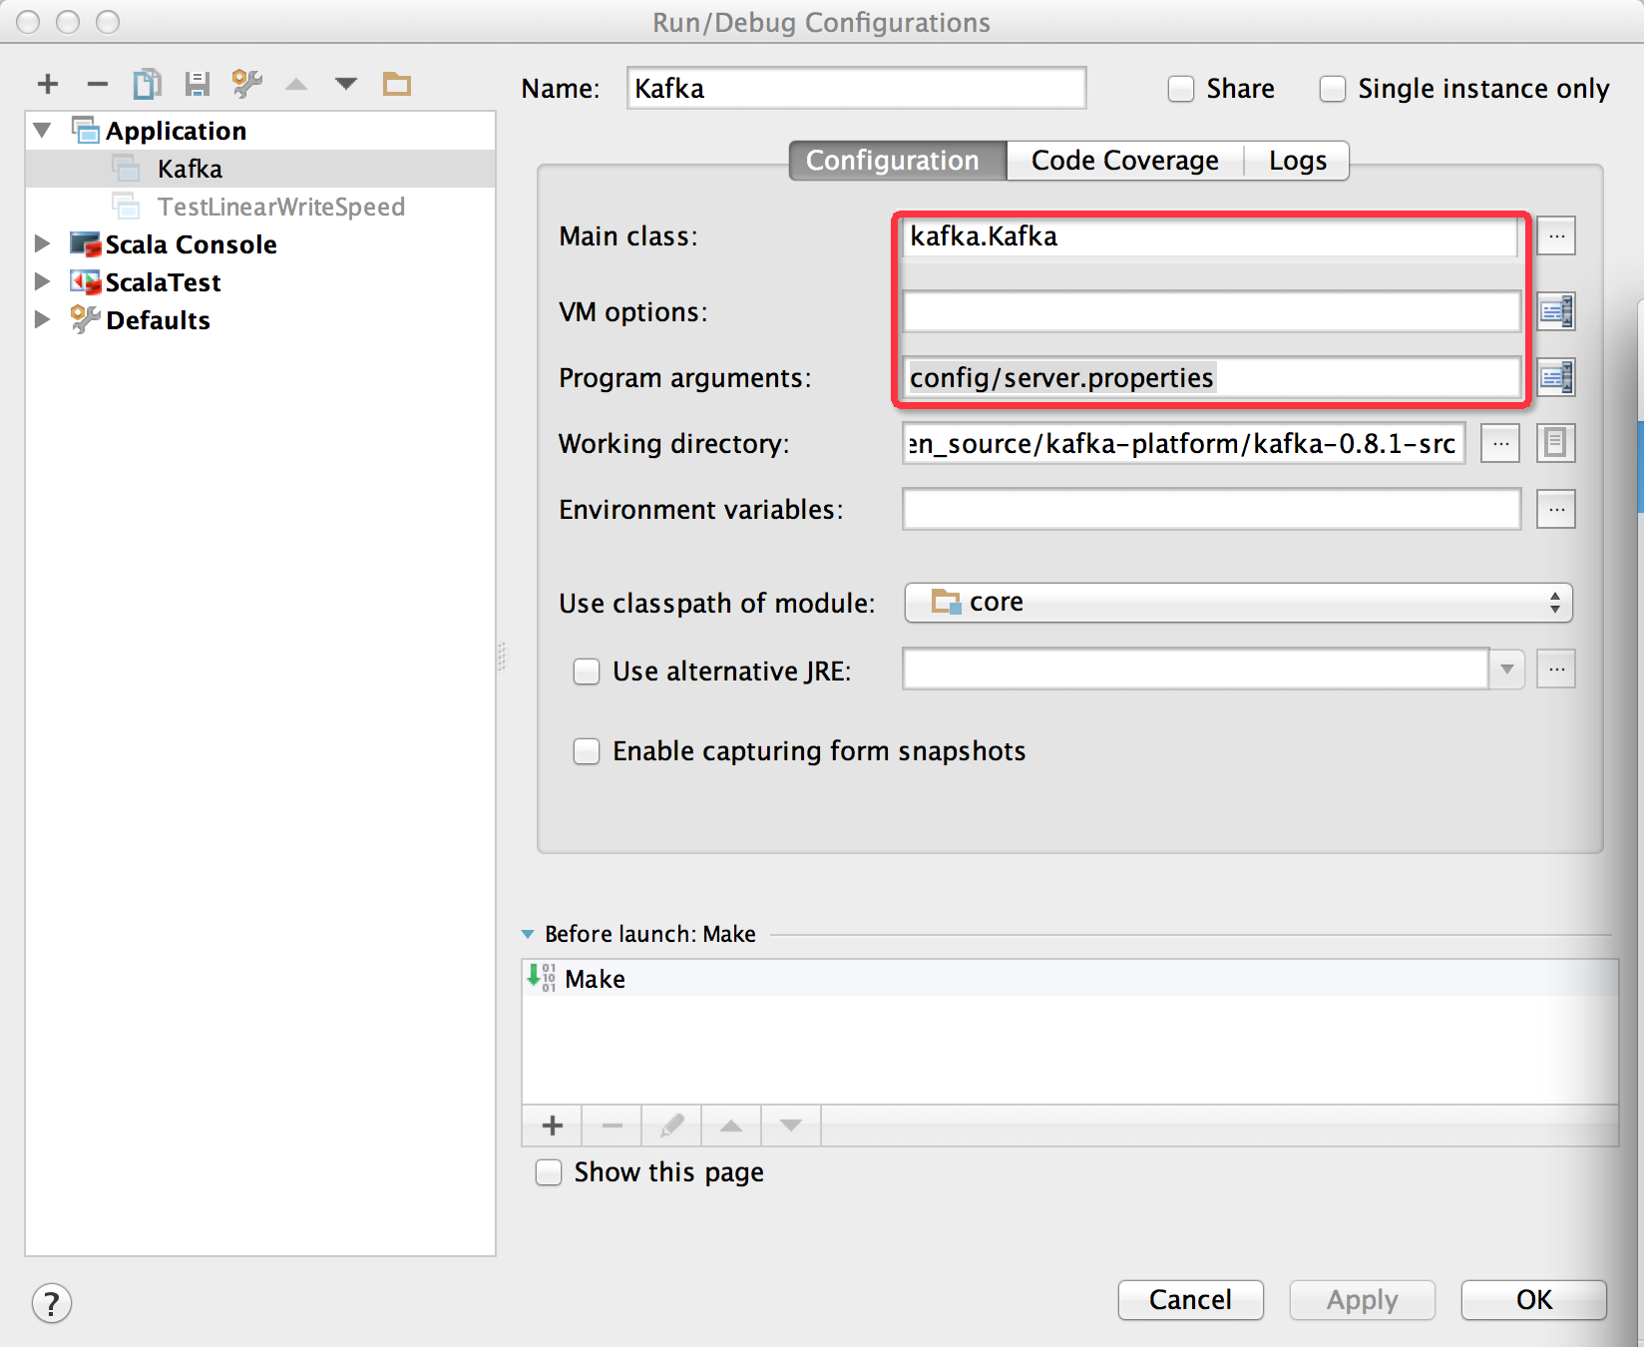Expand the Scala Console node
This screenshot has width=1644, height=1347.
[43, 244]
